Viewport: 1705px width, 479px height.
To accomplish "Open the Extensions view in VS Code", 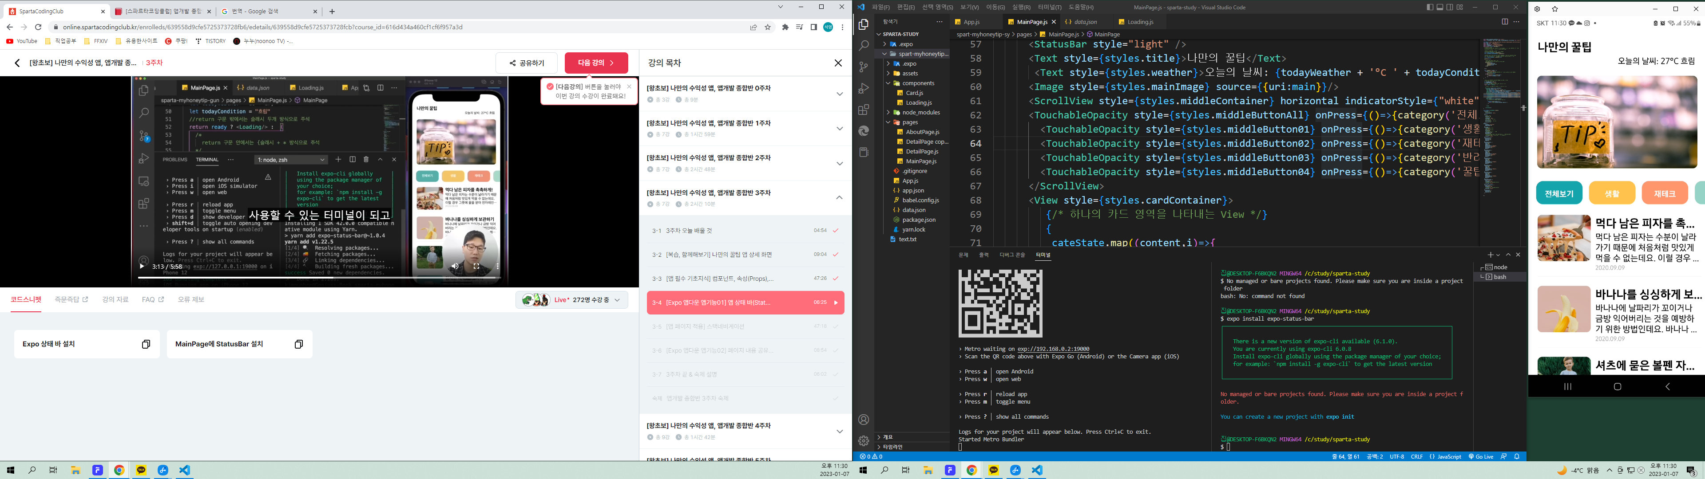I will (x=863, y=110).
